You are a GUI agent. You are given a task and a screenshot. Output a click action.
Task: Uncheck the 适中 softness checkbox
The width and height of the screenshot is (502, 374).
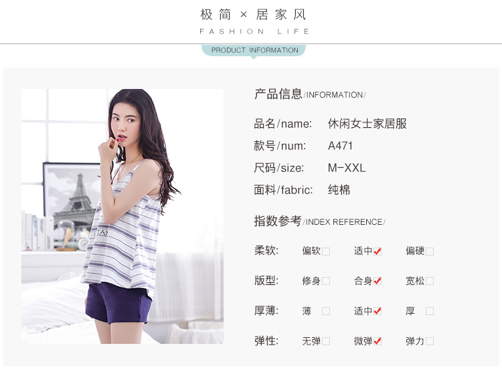tap(378, 252)
